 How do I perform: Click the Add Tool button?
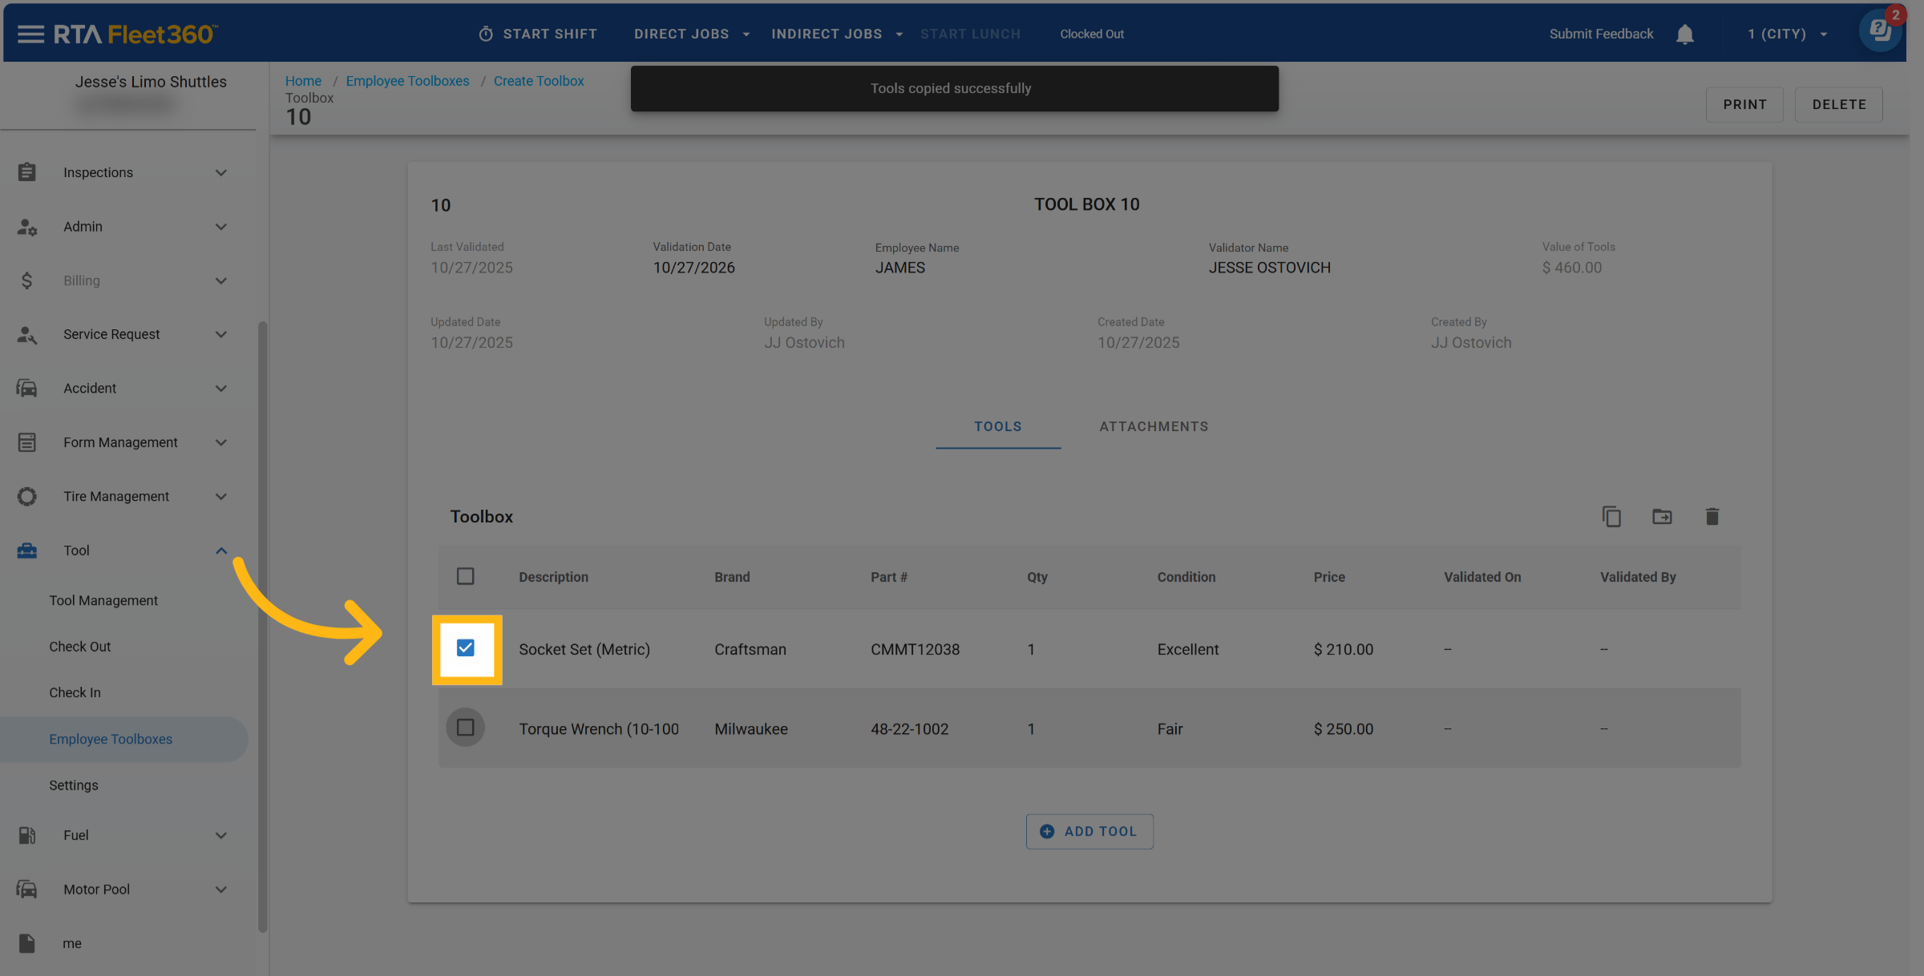click(x=1089, y=831)
